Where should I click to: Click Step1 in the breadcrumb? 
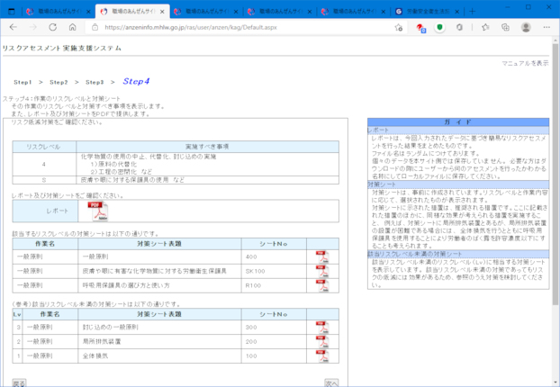(x=23, y=82)
